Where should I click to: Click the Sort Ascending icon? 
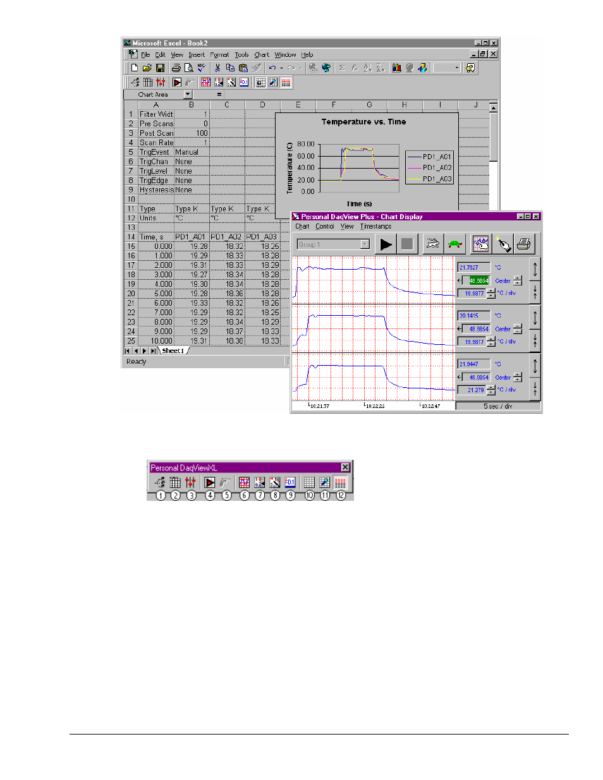368,68
